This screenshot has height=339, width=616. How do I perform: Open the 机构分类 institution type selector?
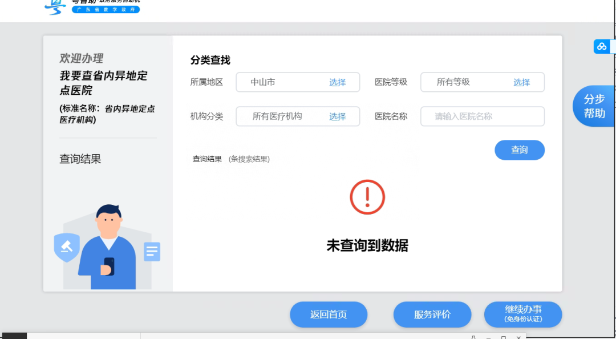(x=338, y=116)
